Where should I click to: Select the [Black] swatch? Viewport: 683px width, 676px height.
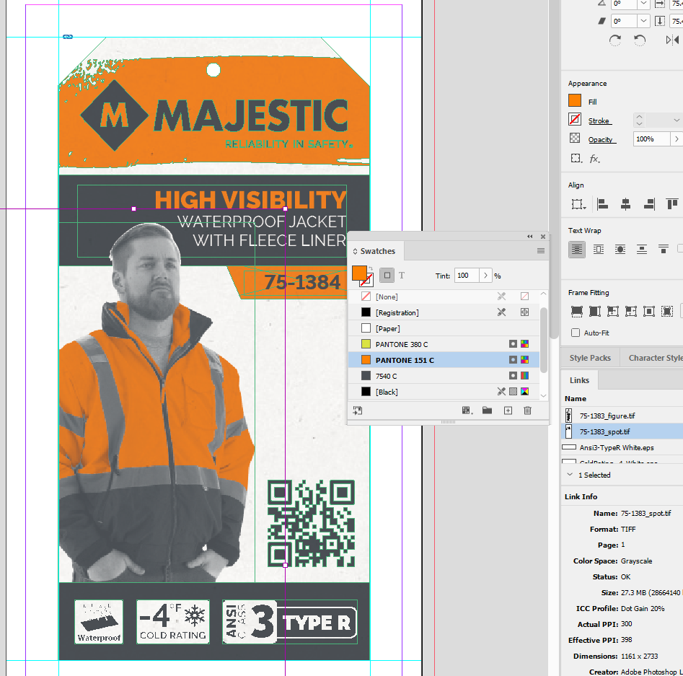click(444, 392)
